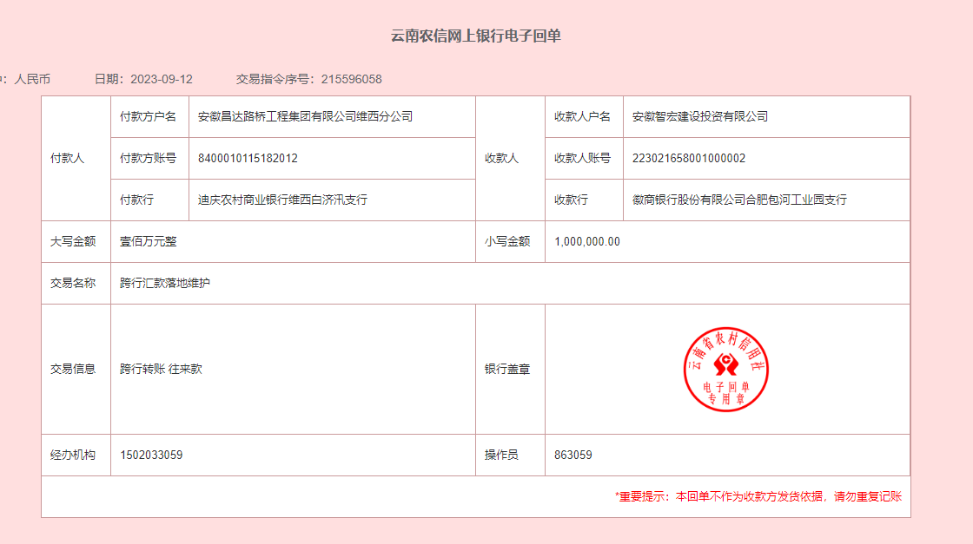This screenshot has height=544, width=973.
Task: Click the 付款人 row header cell
Action: point(67,158)
